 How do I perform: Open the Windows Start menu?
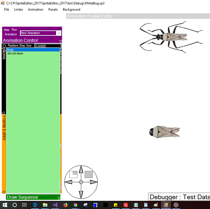[x=5, y=205]
